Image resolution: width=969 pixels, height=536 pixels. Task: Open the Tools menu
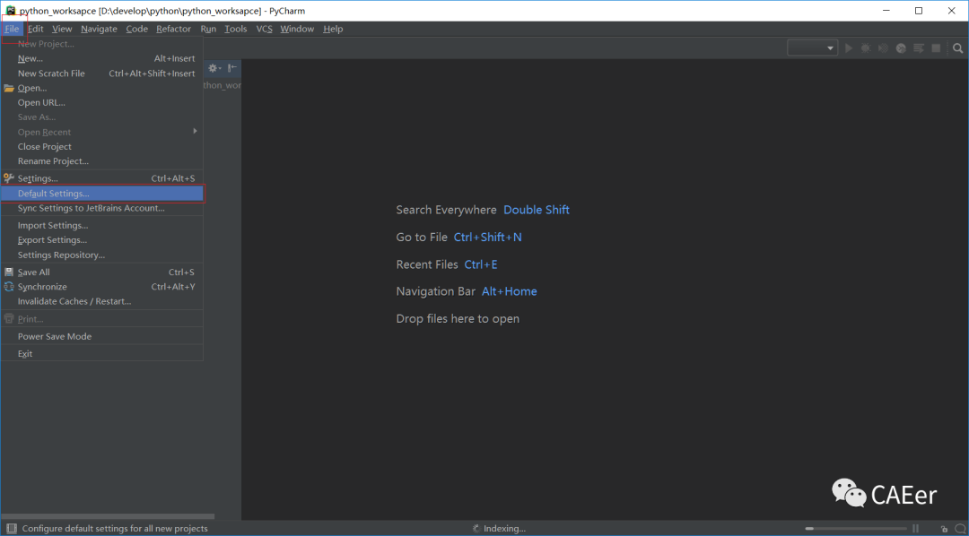point(235,29)
